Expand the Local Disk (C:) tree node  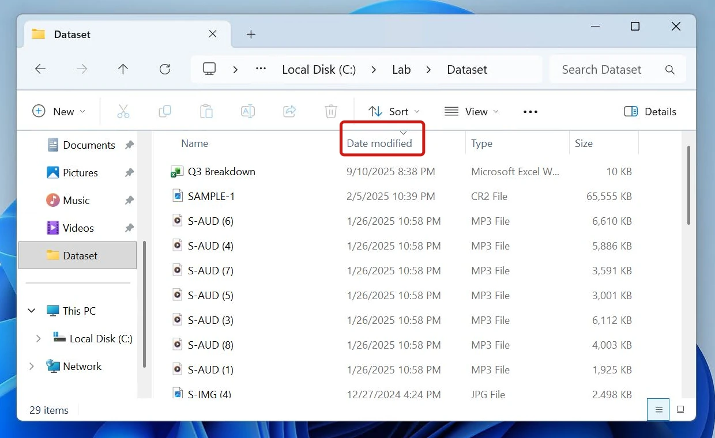(x=39, y=338)
